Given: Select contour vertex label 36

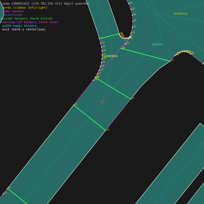Looking at the screenshot, I should click(x=124, y=48).
